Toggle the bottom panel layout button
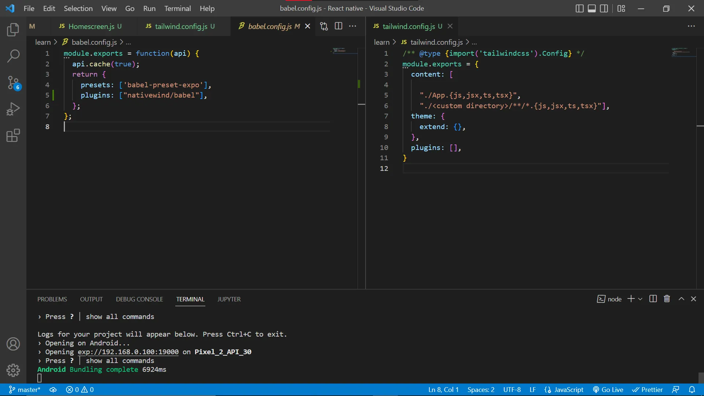Viewport: 704px width, 396px height. click(591, 8)
